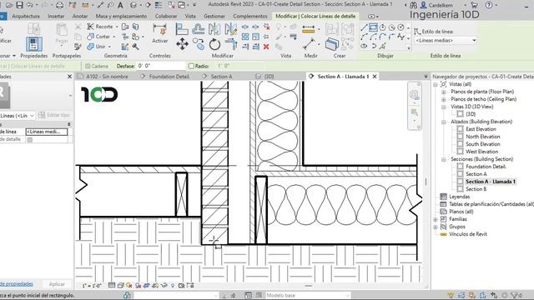The height and width of the screenshot is (300, 534).
Task: Click the Move tool icon
Action: [x=182, y=44]
